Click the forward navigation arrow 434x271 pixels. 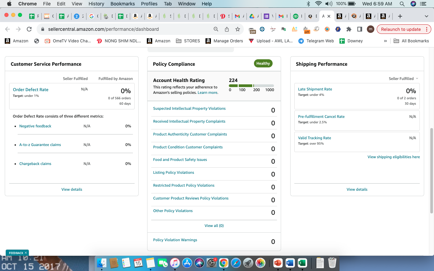[18, 29]
